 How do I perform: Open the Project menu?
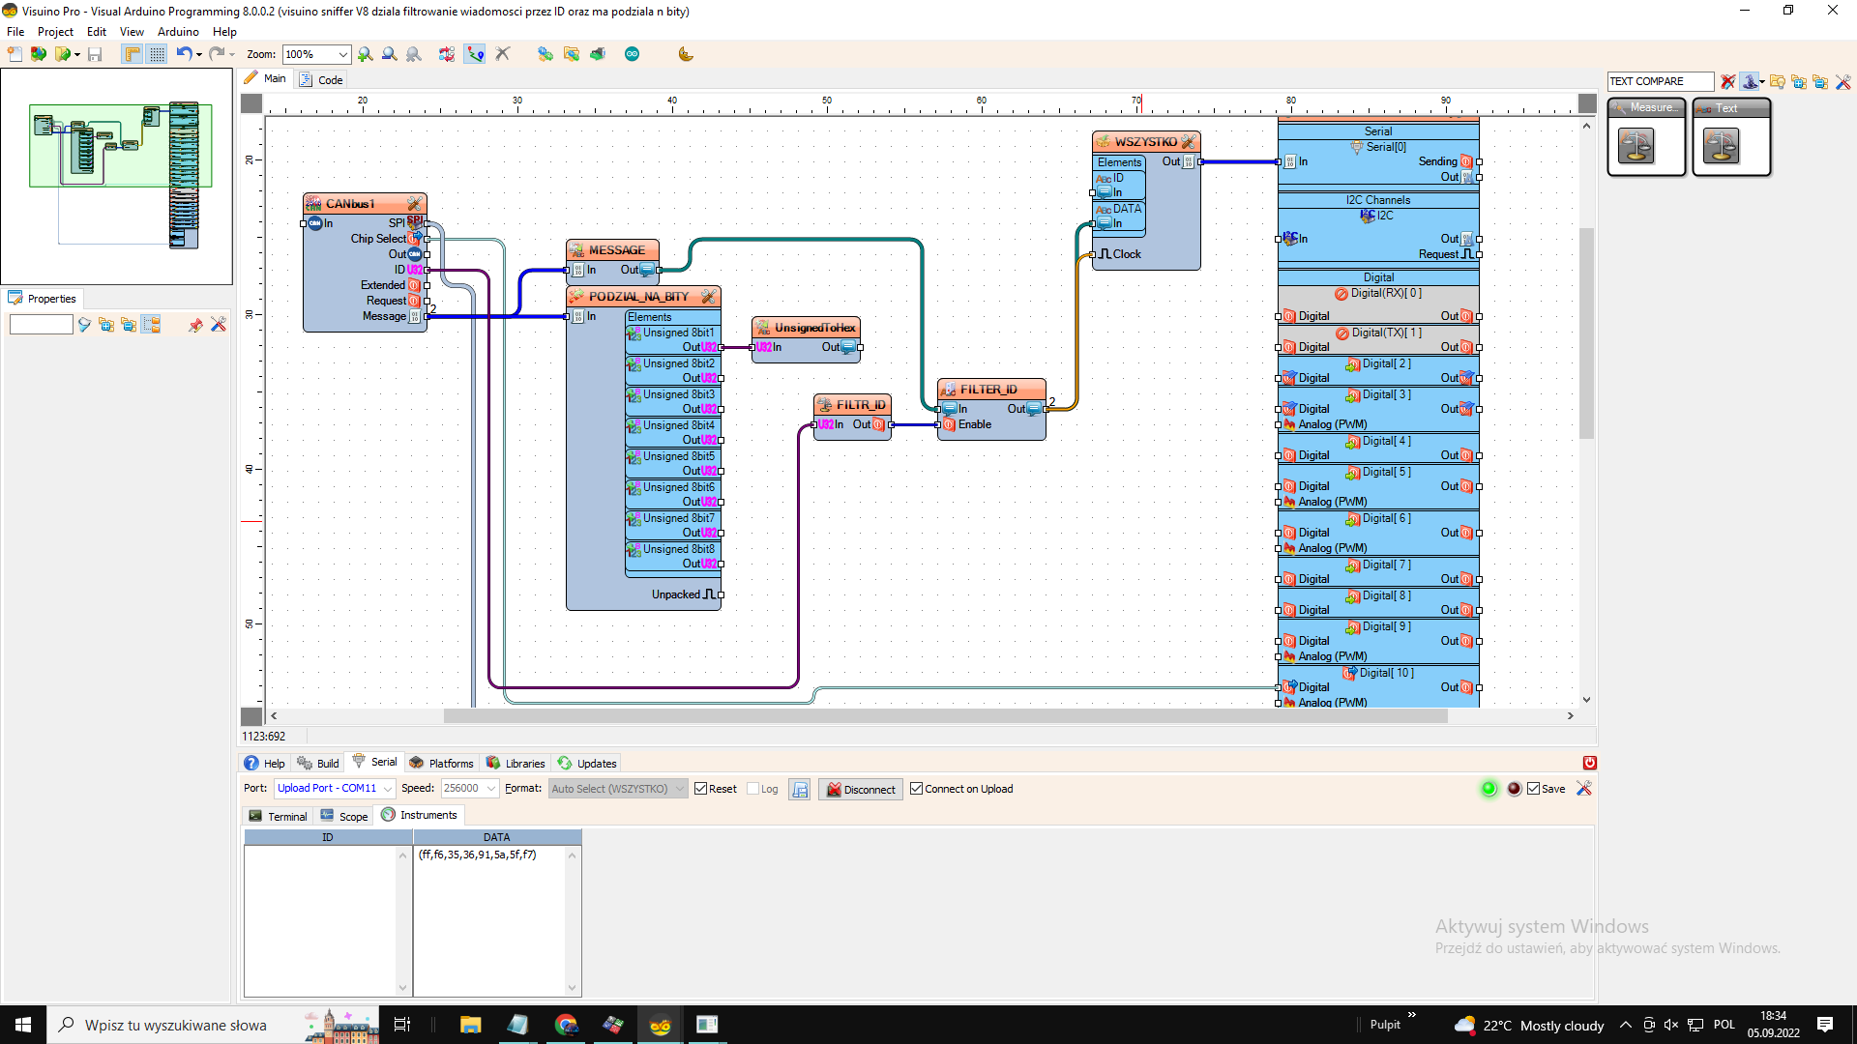55,32
